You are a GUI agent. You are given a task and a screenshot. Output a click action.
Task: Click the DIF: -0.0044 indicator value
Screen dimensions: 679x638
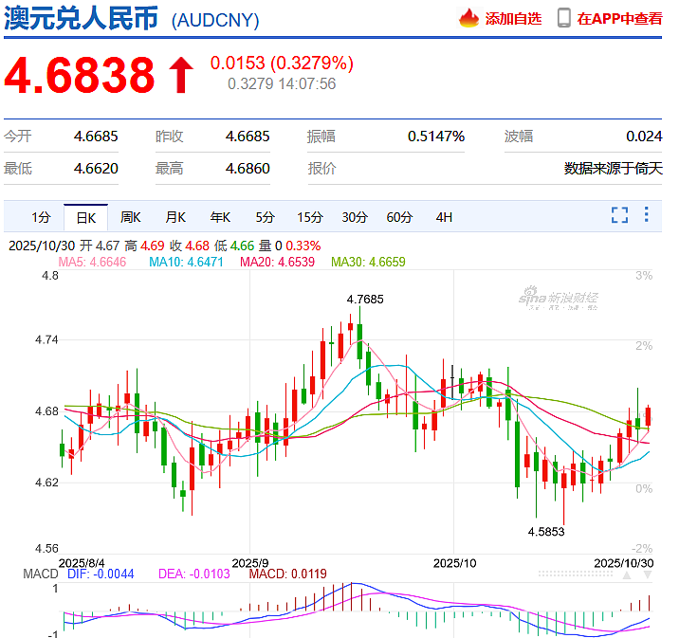(x=101, y=574)
